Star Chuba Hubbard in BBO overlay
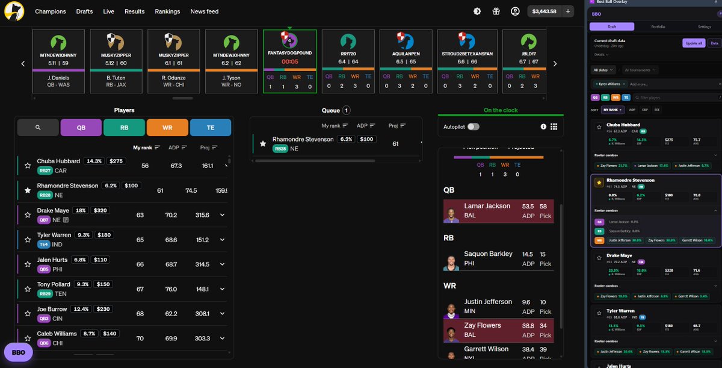The image size is (722, 368). click(x=599, y=128)
